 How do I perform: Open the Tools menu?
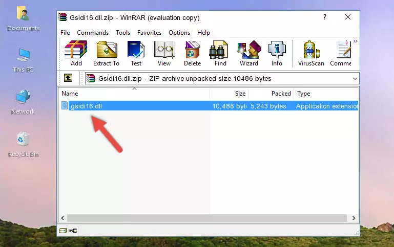click(x=123, y=33)
